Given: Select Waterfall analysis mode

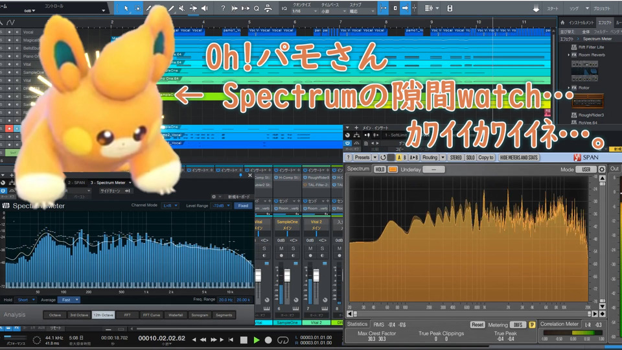Looking at the screenshot, I should [176, 315].
